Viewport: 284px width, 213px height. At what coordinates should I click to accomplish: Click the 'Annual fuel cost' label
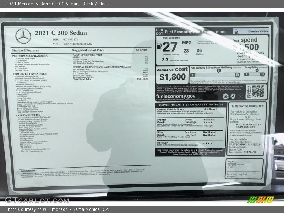[x=172, y=69]
